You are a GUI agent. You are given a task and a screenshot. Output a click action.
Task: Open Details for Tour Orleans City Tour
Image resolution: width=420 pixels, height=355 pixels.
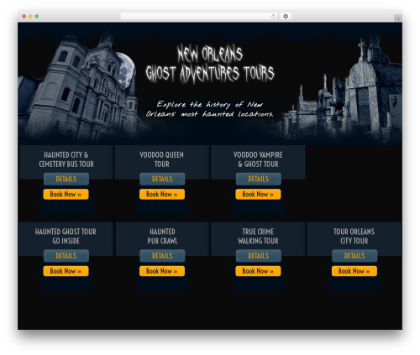pos(354,256)
